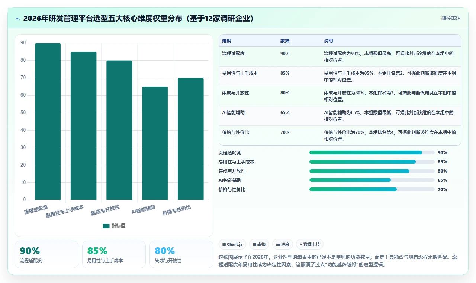Image resolution: width=476 pixels, height=283 pixels.
Task: Click the 90% table data cell
Action: (x=285, y=54)
